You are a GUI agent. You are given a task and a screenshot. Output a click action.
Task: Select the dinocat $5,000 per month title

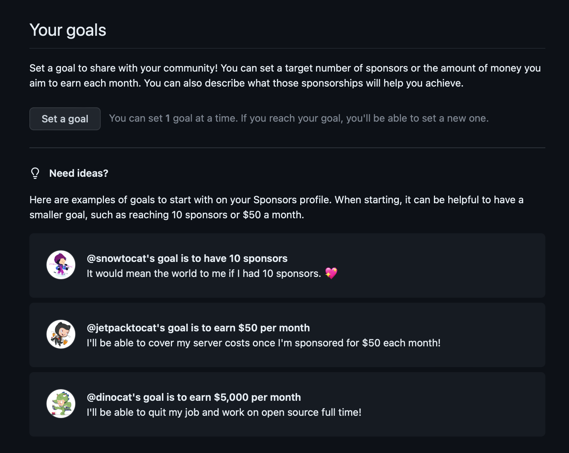point(194,397)
